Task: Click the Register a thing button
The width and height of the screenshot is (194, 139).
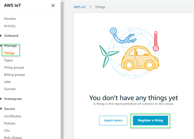Action: tap(151, 121)
